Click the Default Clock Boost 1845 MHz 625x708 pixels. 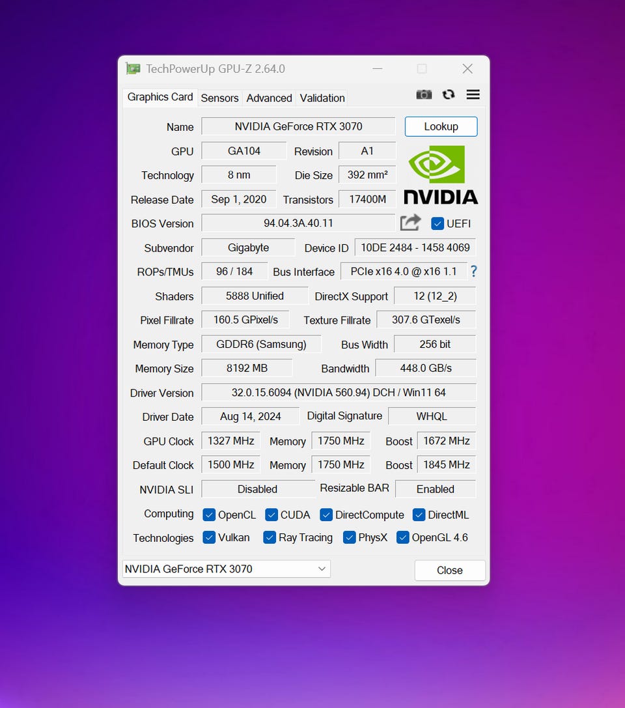447,464
